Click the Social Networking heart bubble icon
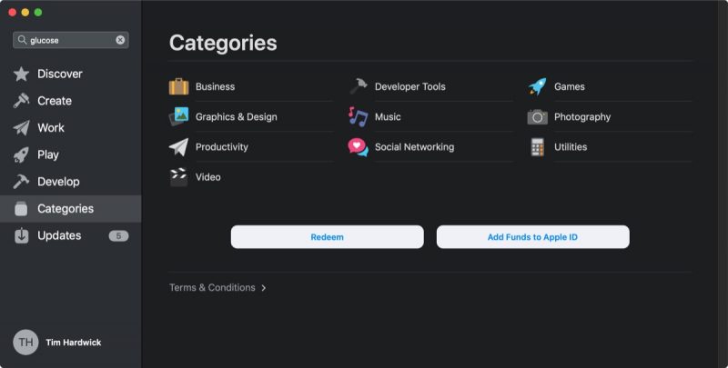Viewport: 728px width, 368px height. click(x=358, y=147)
